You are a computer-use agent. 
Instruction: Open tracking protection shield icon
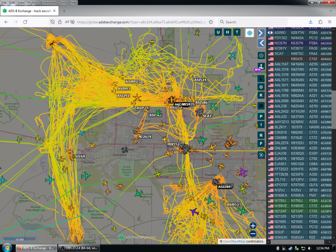pyautogui.click(x=52, y=22)
